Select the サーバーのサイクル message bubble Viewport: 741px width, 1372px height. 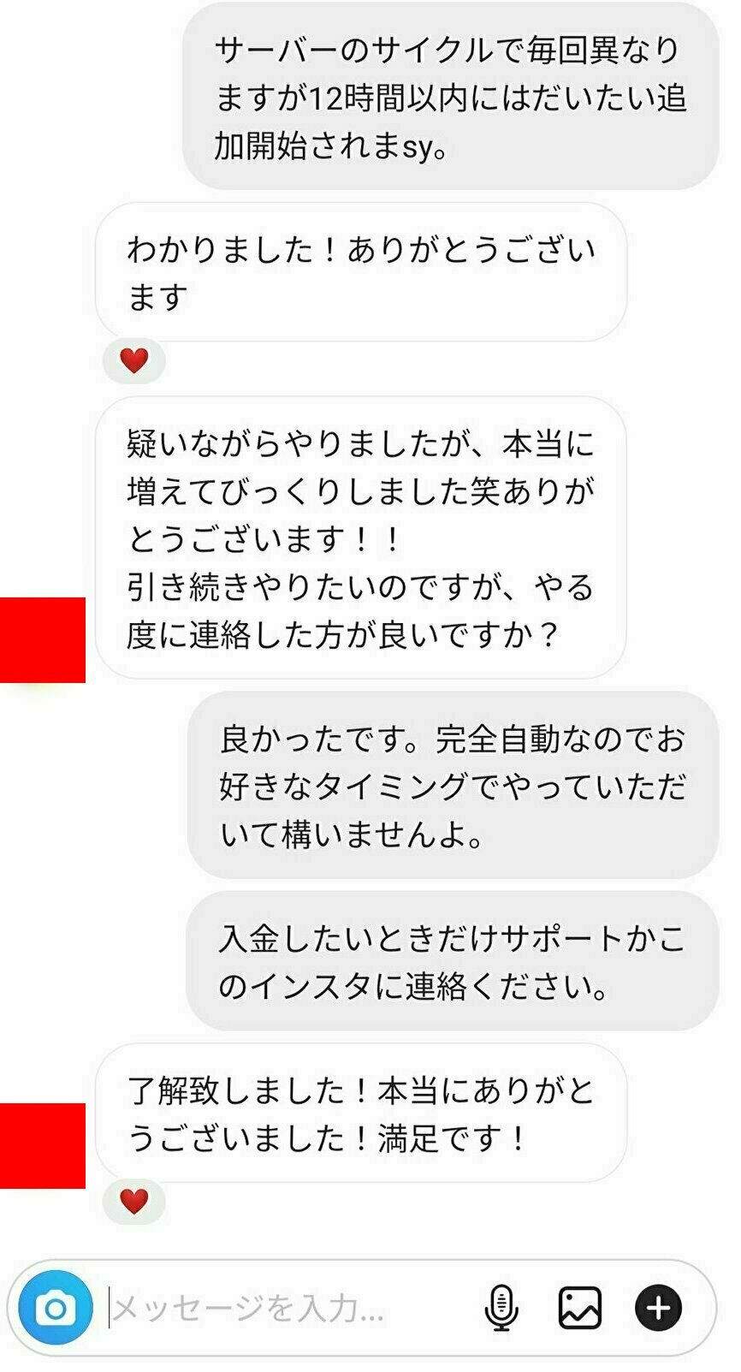[451, 96]
